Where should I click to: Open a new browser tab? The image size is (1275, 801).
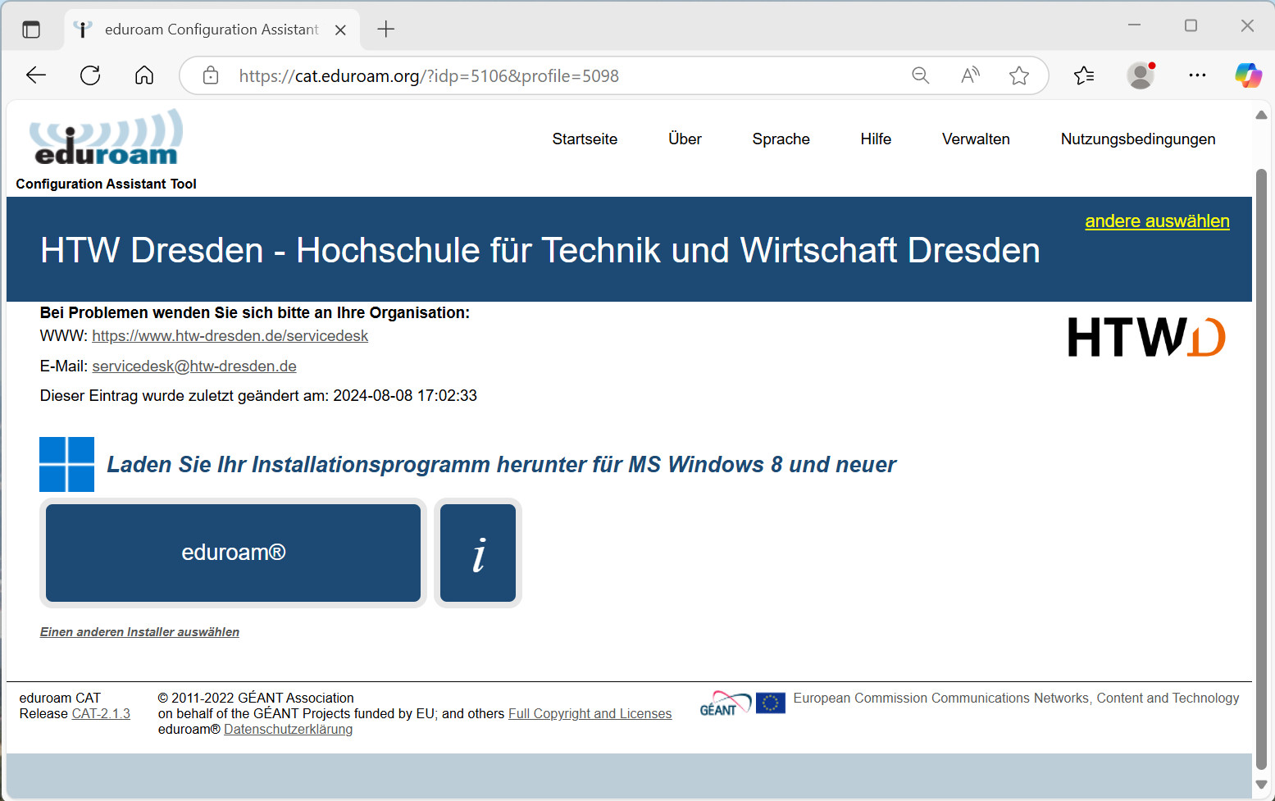point(385,30)
